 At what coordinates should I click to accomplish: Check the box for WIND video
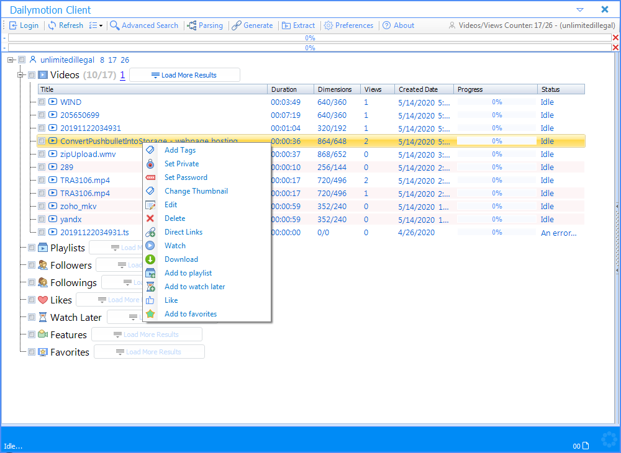click(42, 102)
